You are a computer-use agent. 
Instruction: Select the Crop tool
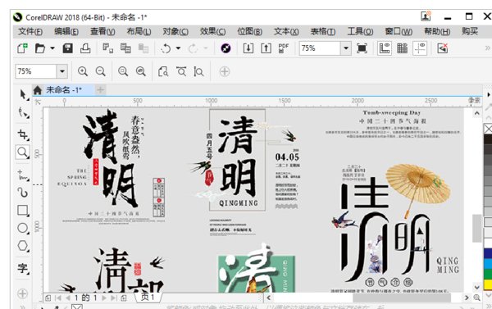pos(23,134)
